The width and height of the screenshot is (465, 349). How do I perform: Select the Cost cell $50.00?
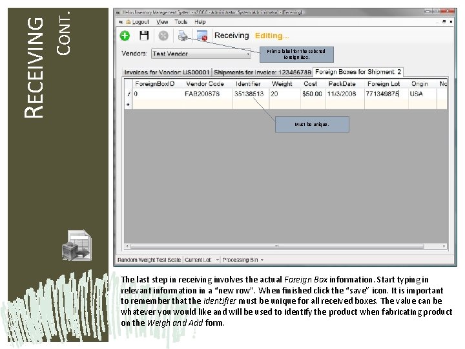[313, 94]
